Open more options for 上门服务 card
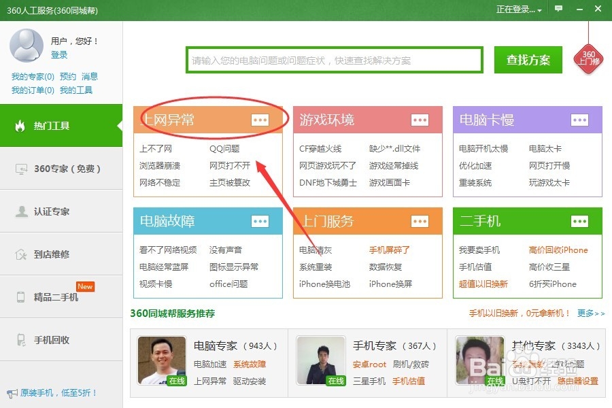The width and height of the screenshot is (612, 408). (420, 222)
